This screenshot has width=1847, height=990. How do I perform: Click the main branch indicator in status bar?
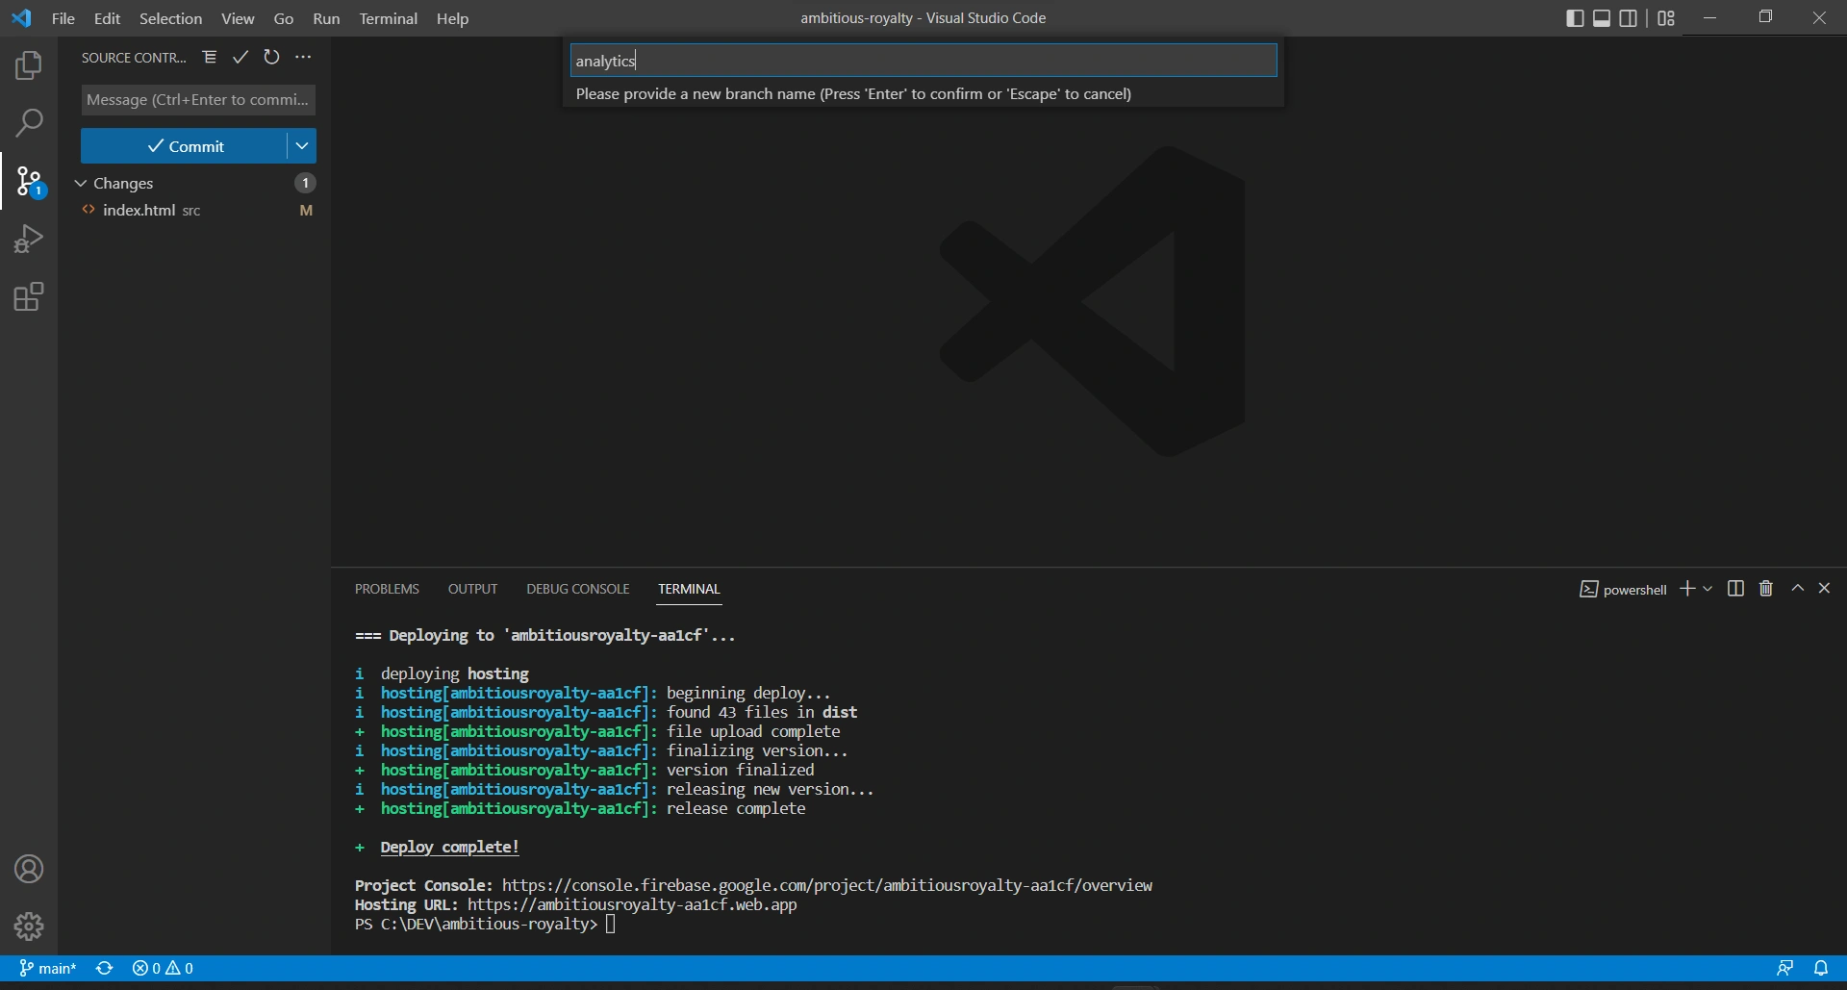tap(48, 969)
